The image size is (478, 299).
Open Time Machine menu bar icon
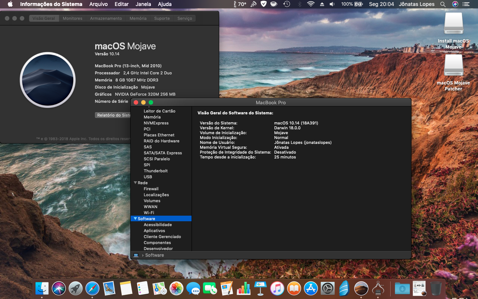[286, 4]
